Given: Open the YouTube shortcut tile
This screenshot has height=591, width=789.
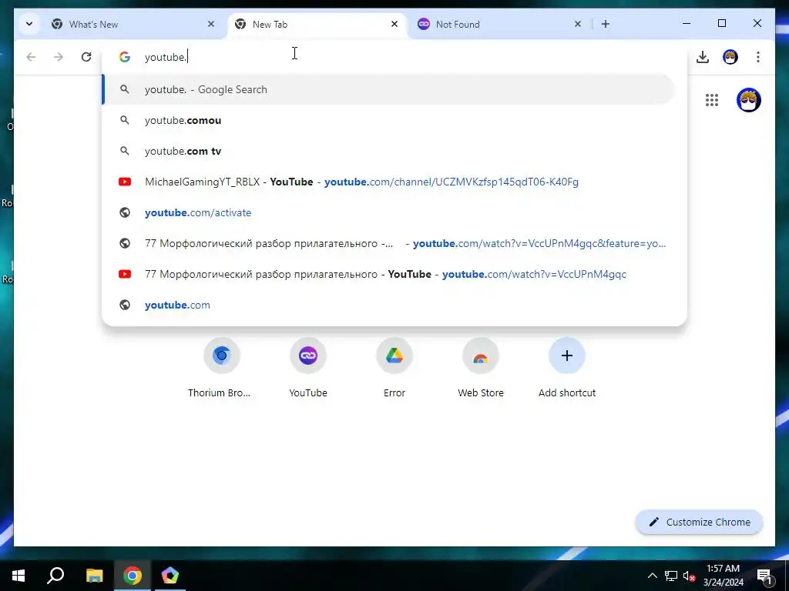Looking at the screenshot, I should click(x=308, y=367).
